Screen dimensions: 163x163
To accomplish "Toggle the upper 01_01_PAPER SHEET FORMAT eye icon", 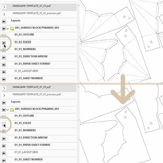I will pos(4,65).
